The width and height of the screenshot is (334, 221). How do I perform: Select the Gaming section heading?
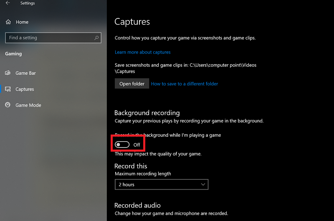[13, 54]
